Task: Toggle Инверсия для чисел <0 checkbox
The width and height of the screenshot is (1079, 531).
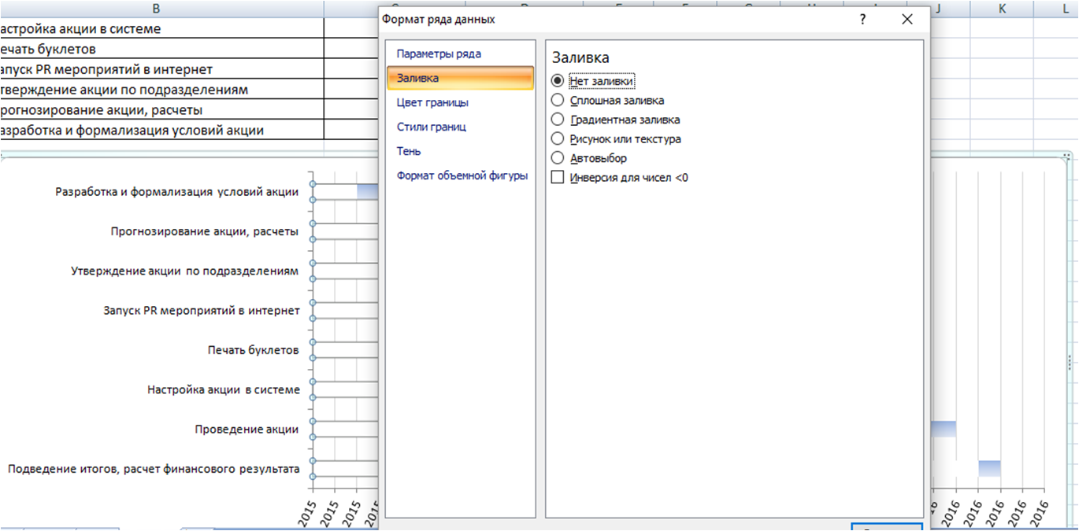Action: click(558, 178)
